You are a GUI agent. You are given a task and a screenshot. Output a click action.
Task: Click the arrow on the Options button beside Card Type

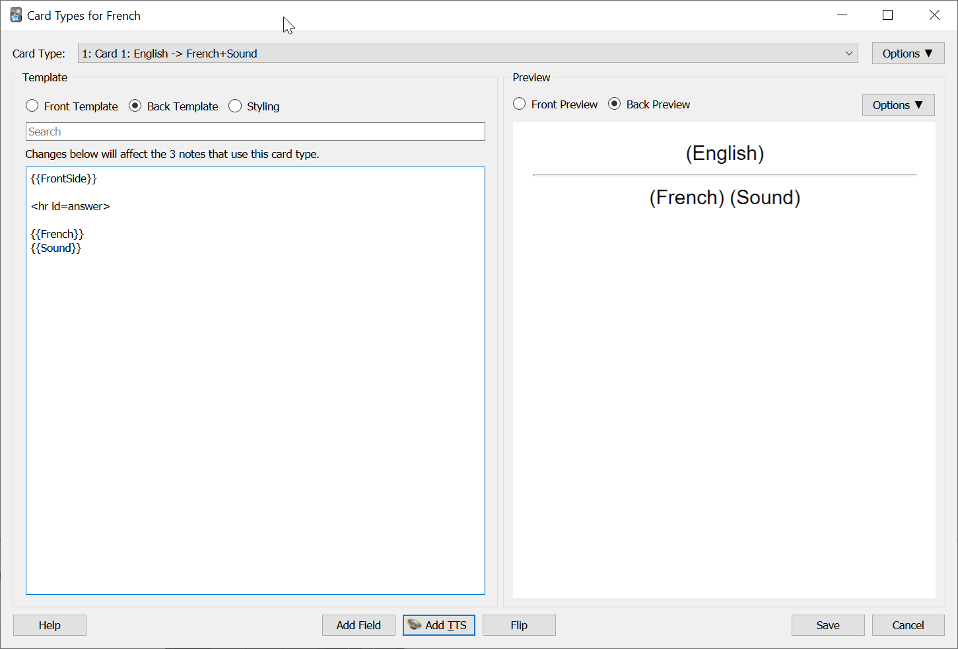pos(930,53)
